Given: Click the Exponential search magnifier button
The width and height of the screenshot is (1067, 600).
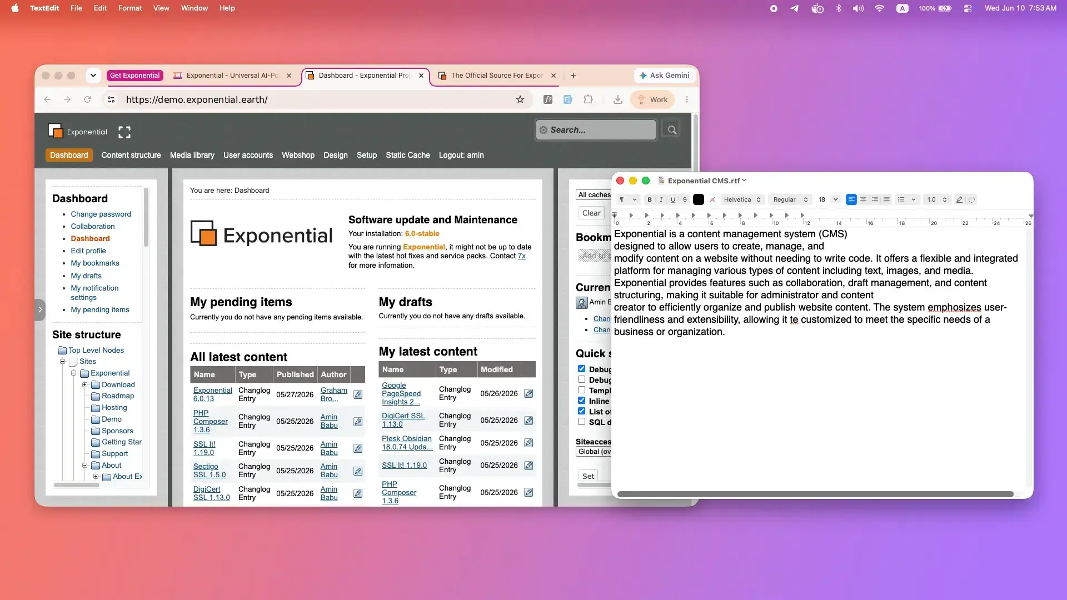Looking at the screenshot, I should [x=672, y=130].
